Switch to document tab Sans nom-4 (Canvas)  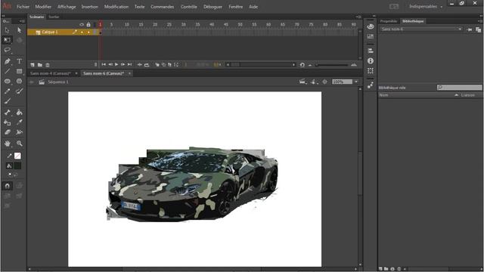tap(51, 73)
